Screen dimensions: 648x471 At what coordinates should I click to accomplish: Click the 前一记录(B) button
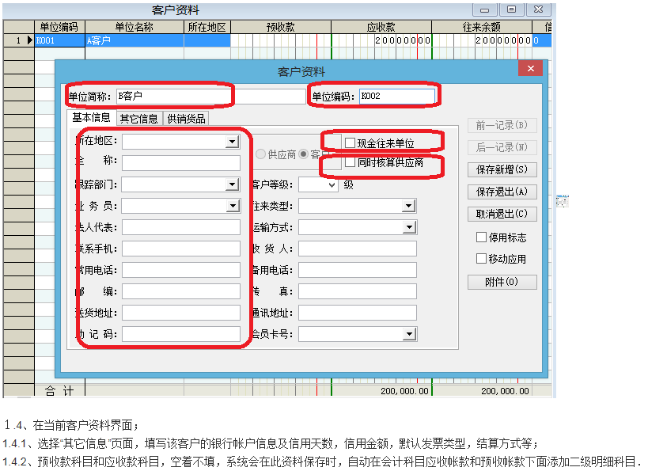(x=502, y=125)
